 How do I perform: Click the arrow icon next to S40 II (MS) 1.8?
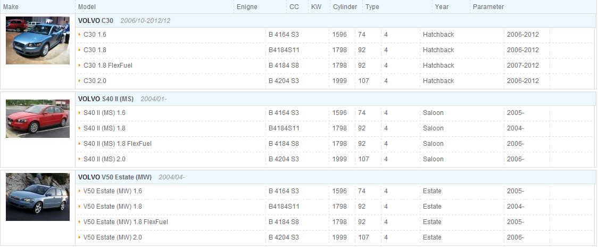coord(80,128)
